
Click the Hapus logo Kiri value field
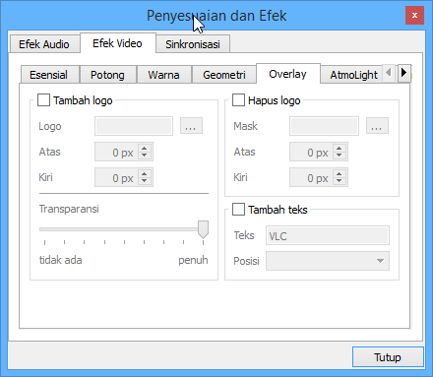(312, 177)
